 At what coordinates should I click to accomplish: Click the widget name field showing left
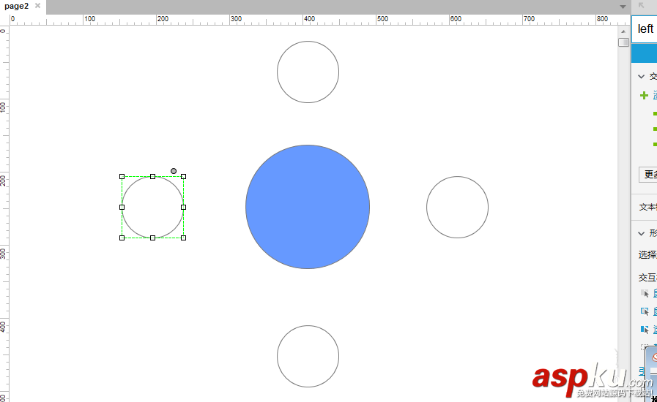click(x=645, y=29)
